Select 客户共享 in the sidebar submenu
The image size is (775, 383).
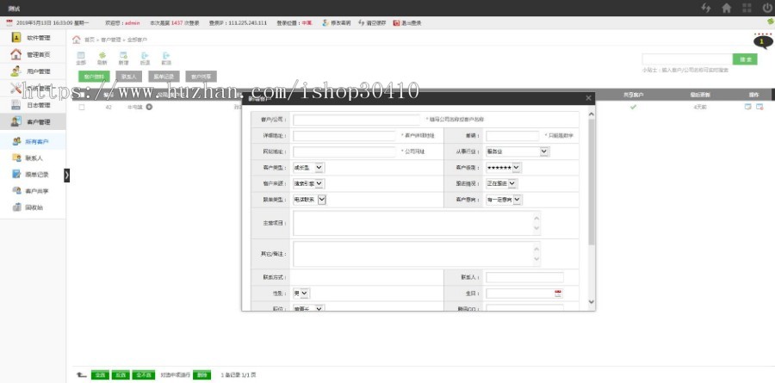click(33, 191)
